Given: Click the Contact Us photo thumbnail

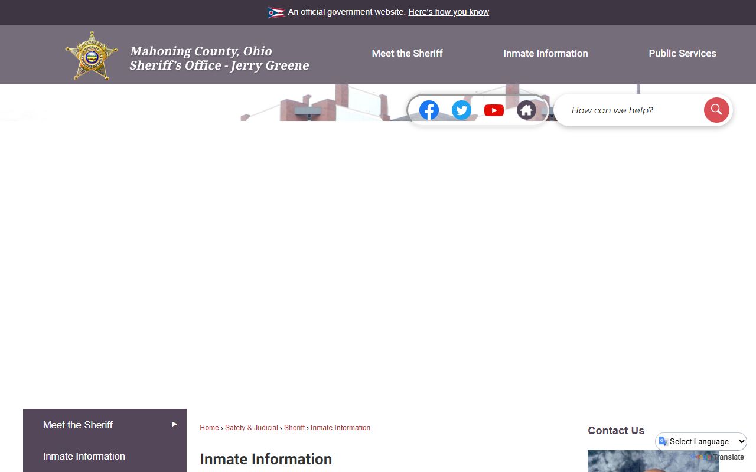Looking at the screenshot, I should tap(653, 461).
